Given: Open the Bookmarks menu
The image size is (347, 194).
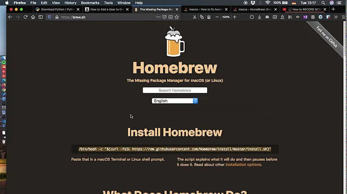Looking at the screenshot, I should coord(90,3).
